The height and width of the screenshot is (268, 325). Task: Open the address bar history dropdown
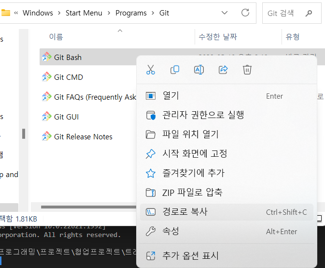[x=225, y=13]
